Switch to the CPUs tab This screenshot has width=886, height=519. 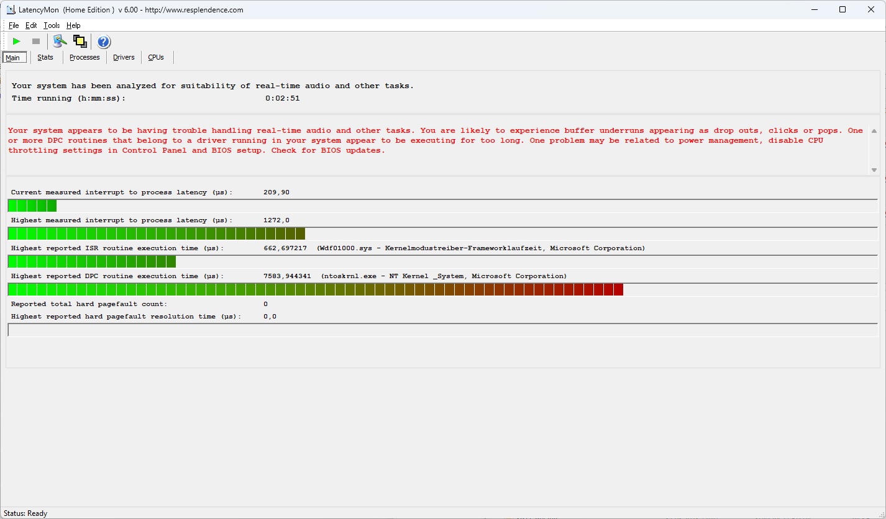pos(156,57)
